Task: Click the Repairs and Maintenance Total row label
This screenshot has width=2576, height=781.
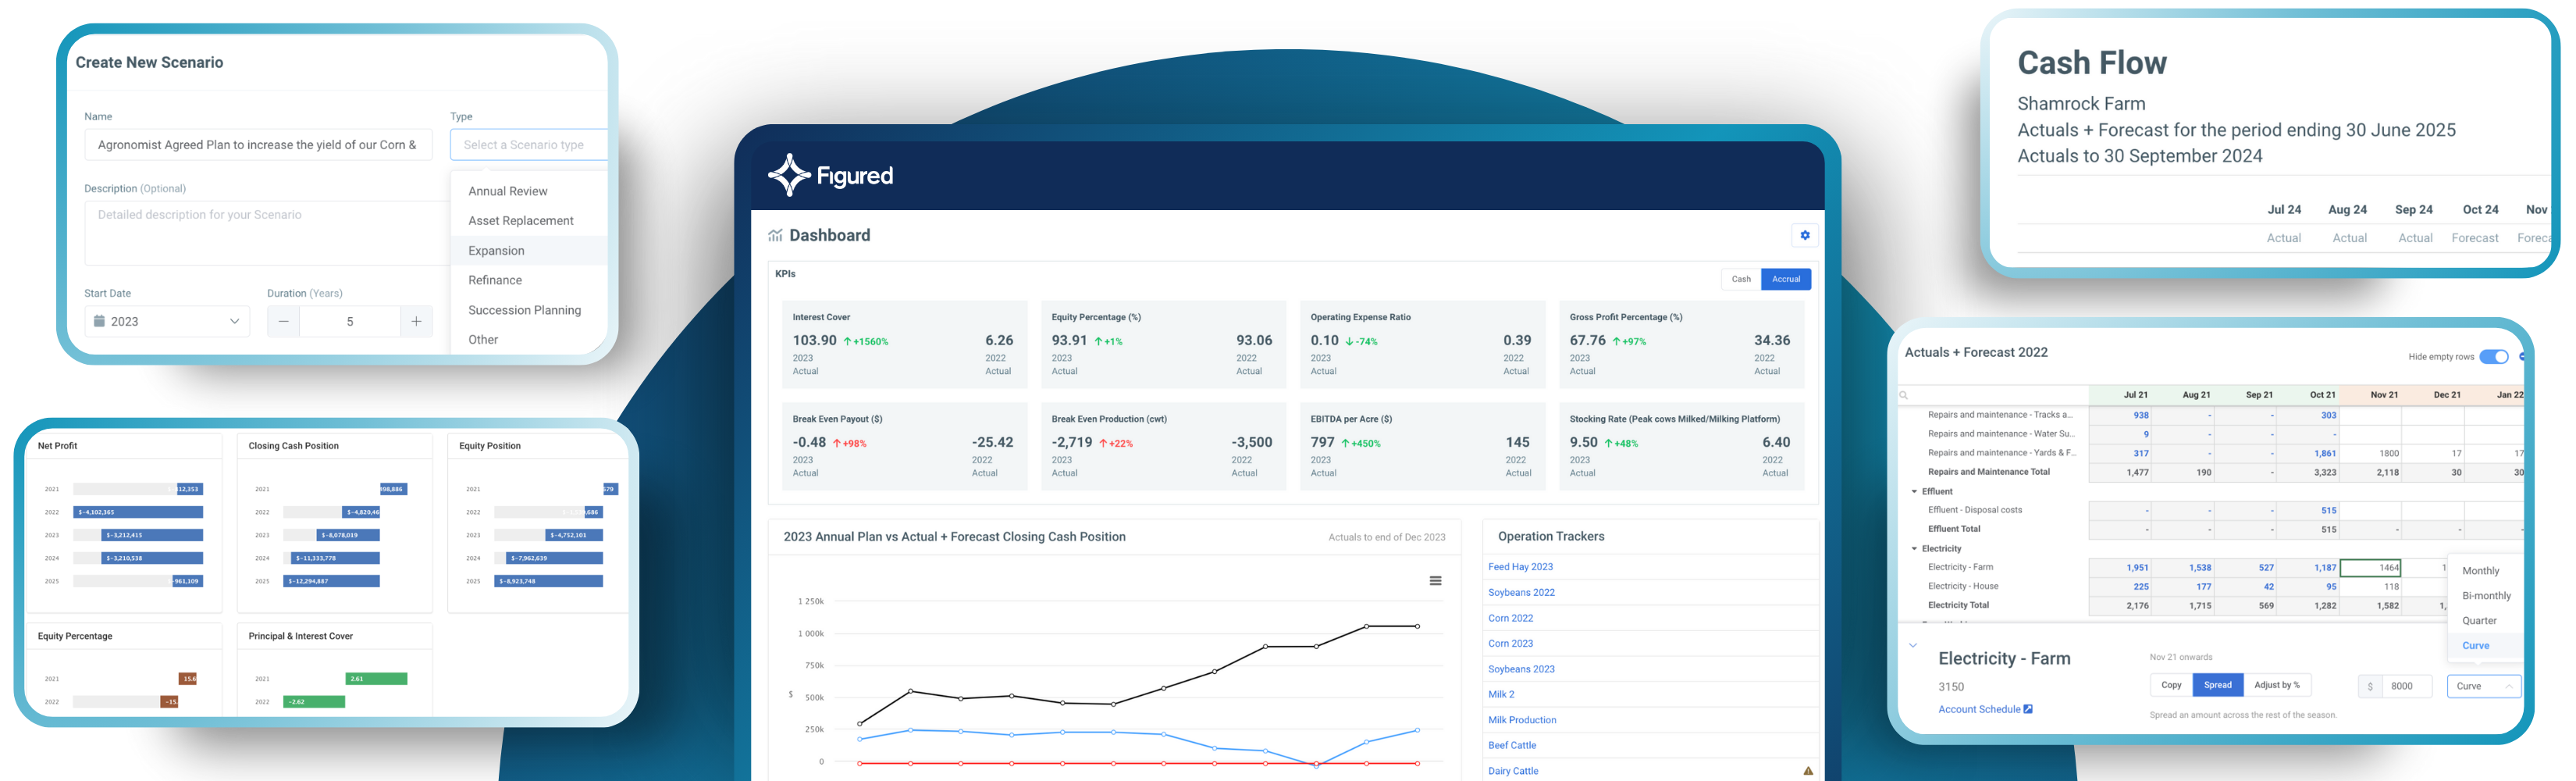Action: pyautogui.click(x=1988, y=472)
